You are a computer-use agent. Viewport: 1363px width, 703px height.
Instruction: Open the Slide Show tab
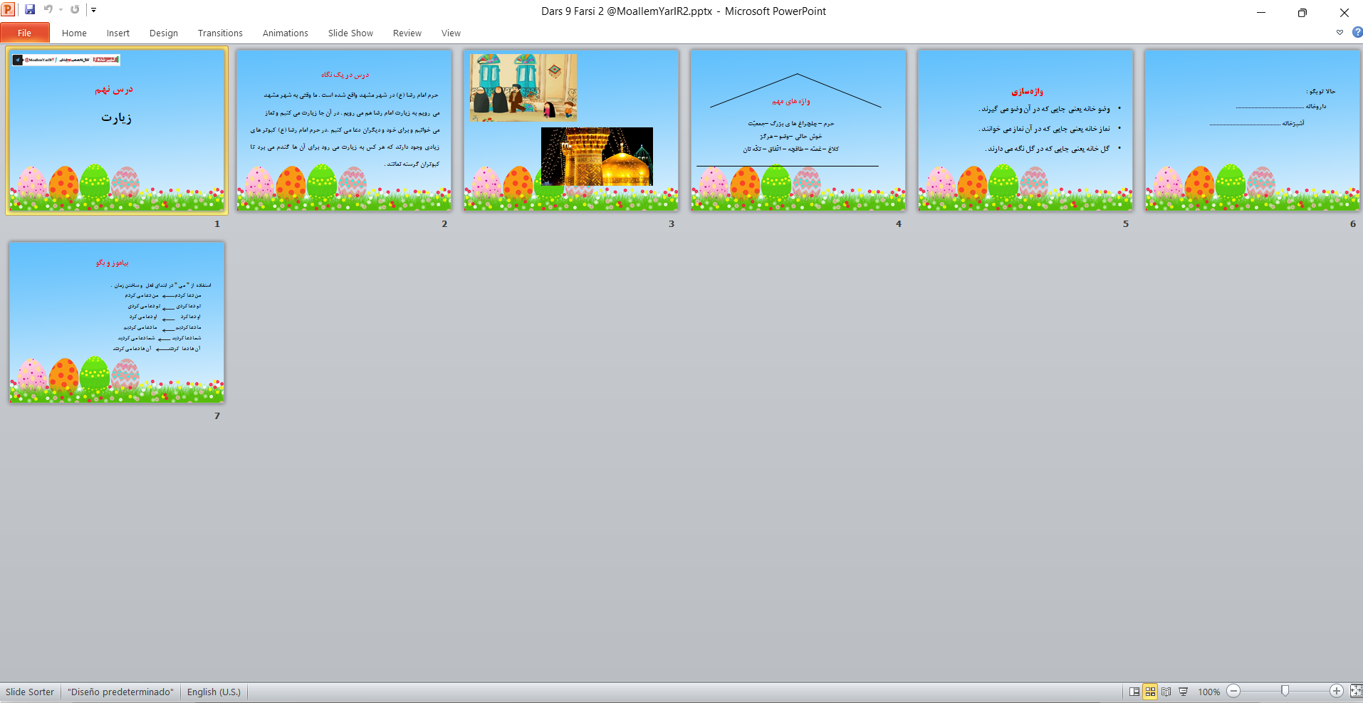pyautogui.click(x=350, y=33)
